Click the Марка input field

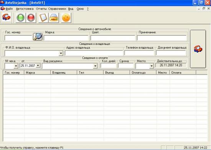pyautogui.click(x=66, y=38)
